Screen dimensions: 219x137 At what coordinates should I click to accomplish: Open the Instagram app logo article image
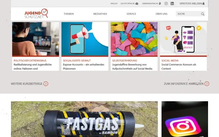click(185, 119)
